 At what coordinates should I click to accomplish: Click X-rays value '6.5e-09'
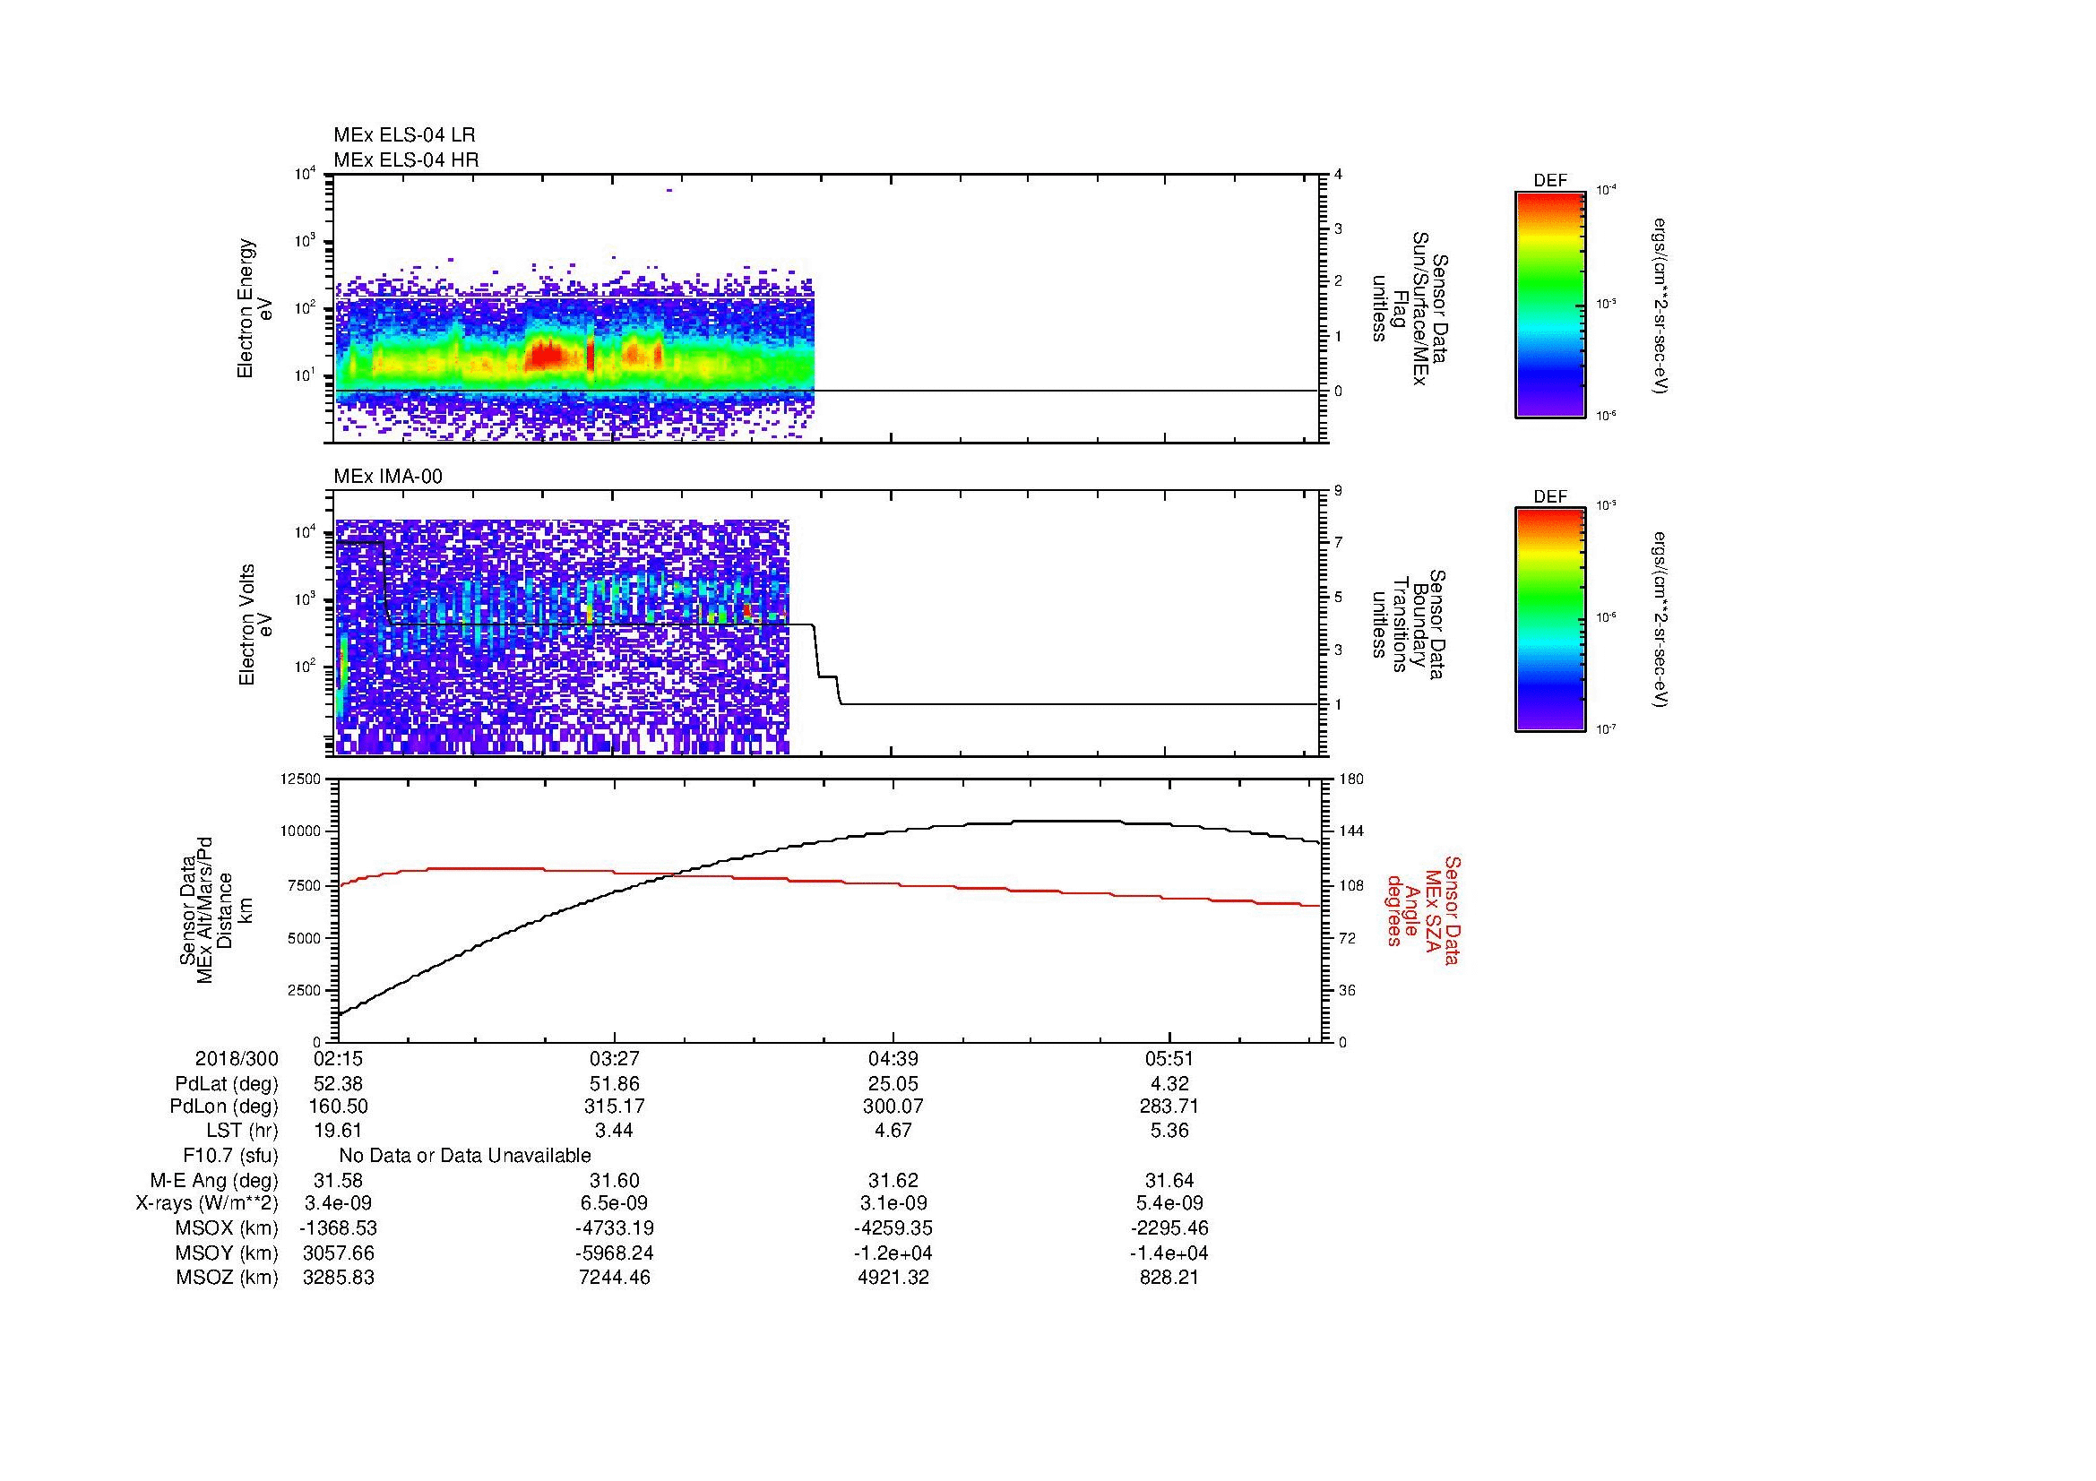pyautogui.click(x=615, y=1203)
